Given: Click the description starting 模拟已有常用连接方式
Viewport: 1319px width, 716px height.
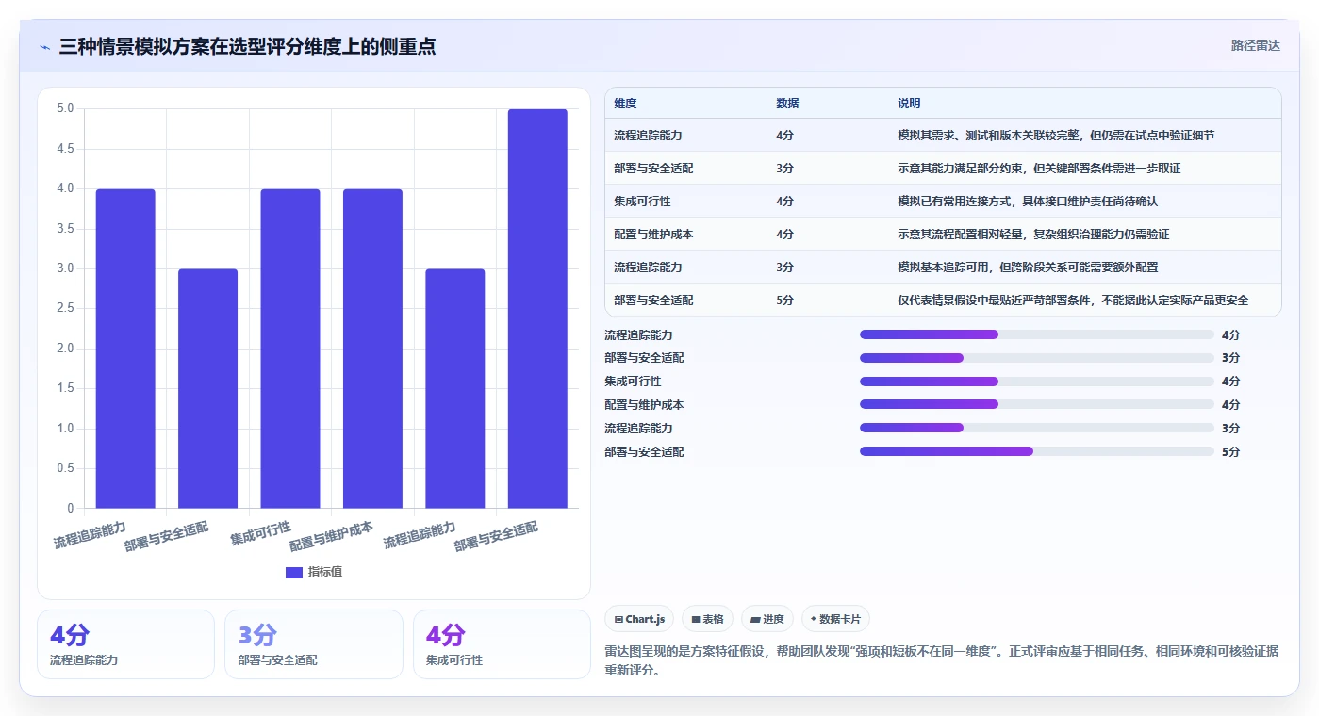Looking at the screenshot, I should coord(1028,202).
